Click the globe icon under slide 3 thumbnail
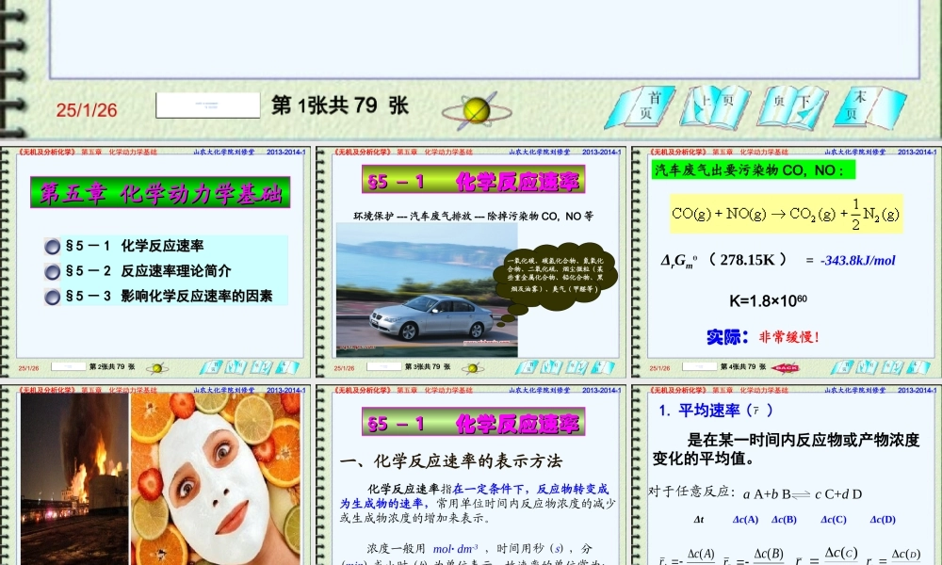This screenshot has height=565, width=942. point(473,367)
